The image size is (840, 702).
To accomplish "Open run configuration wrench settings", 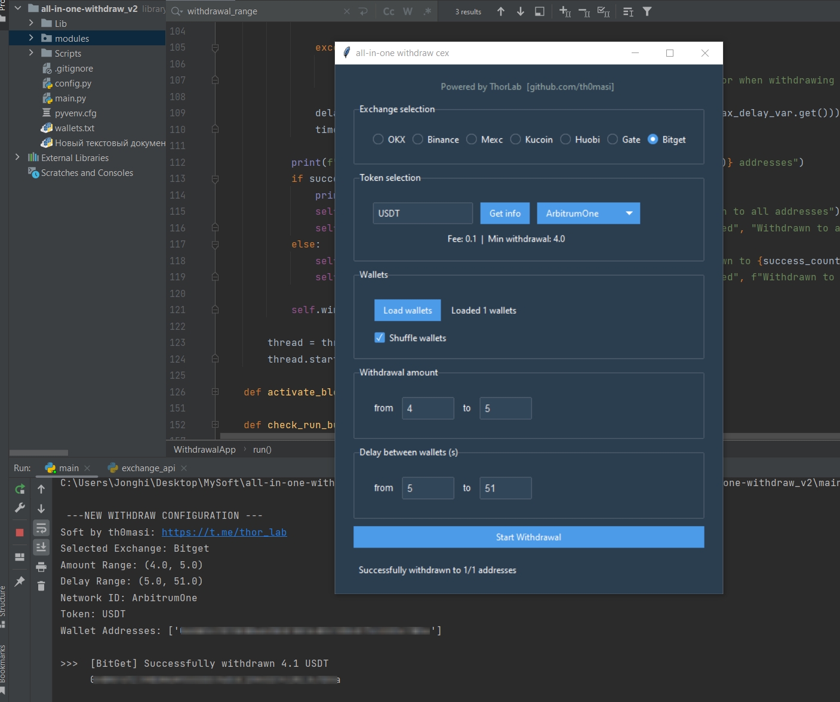I will click(x=20, y=508).
